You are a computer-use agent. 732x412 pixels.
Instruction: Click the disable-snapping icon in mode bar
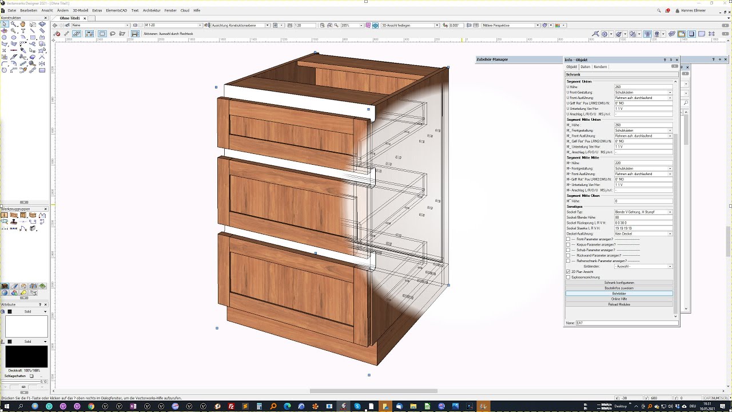coord(57,34)
